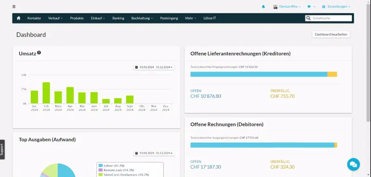Image resolution: width=371 pixels, height=177 pixels.
Task: Open the Buchhaltung dropdown menu
Action: coord(142,18)
